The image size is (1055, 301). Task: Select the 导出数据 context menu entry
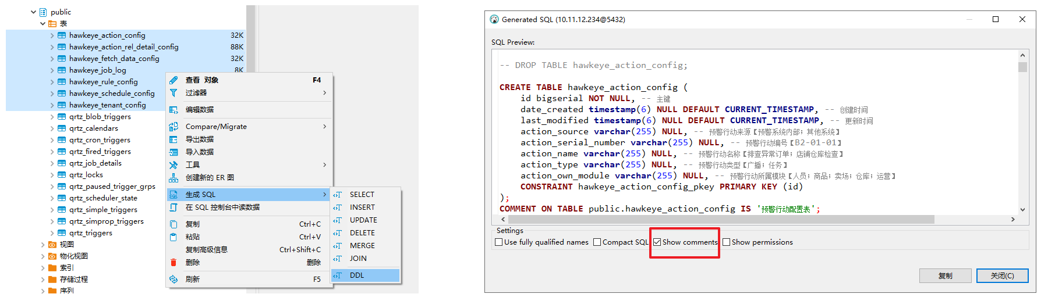[x=200, y=139]
